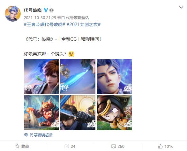Image resolution: width=187 pixels, height=151 pixels.
Task: View the blue-haired man close-up thumbnail
Action: click(x=114, y=77)
